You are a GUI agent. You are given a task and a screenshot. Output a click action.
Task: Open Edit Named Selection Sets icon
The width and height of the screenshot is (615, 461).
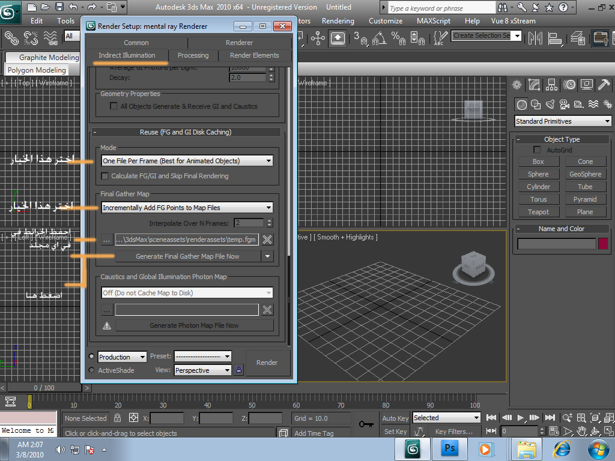tap(440, 38)
